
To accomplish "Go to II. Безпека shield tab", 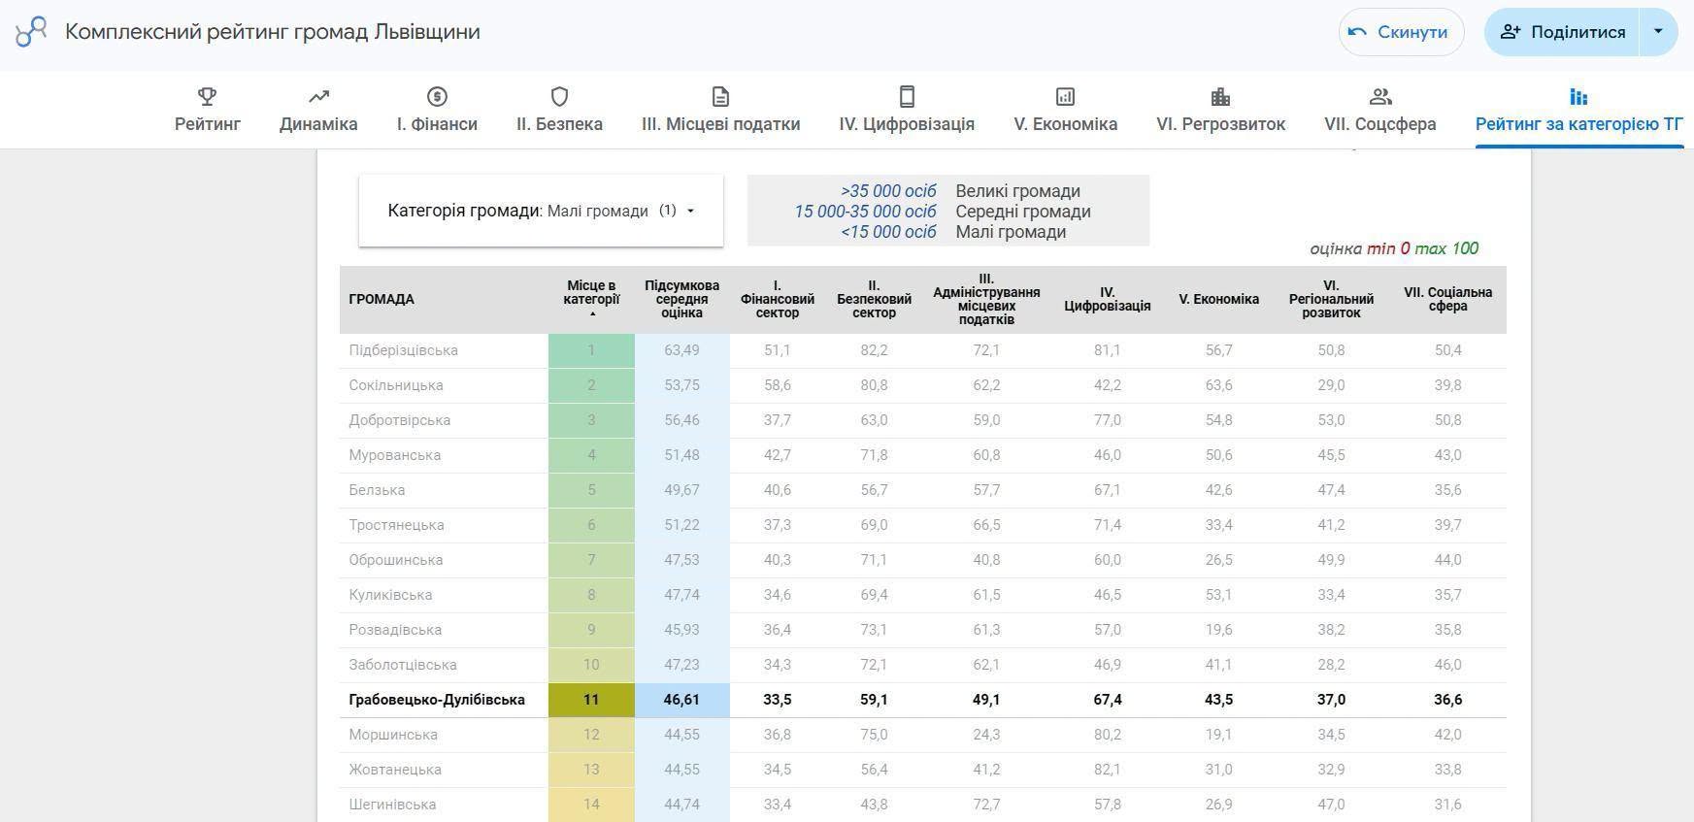I will pos(559,110).
